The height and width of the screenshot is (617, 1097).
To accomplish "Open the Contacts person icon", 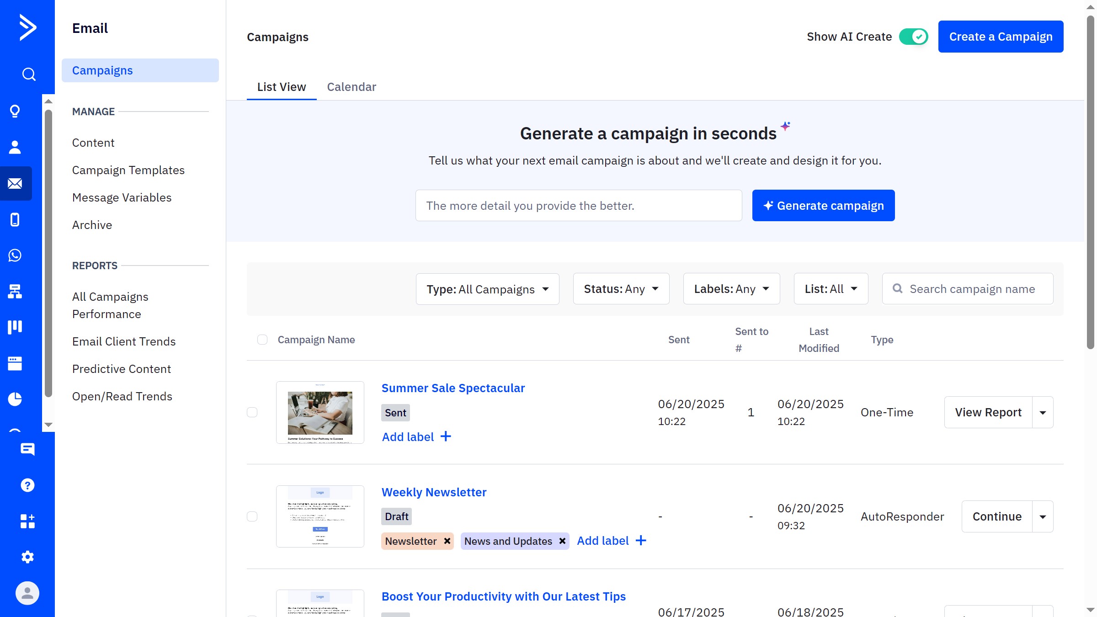I will (x=15, y=147).
